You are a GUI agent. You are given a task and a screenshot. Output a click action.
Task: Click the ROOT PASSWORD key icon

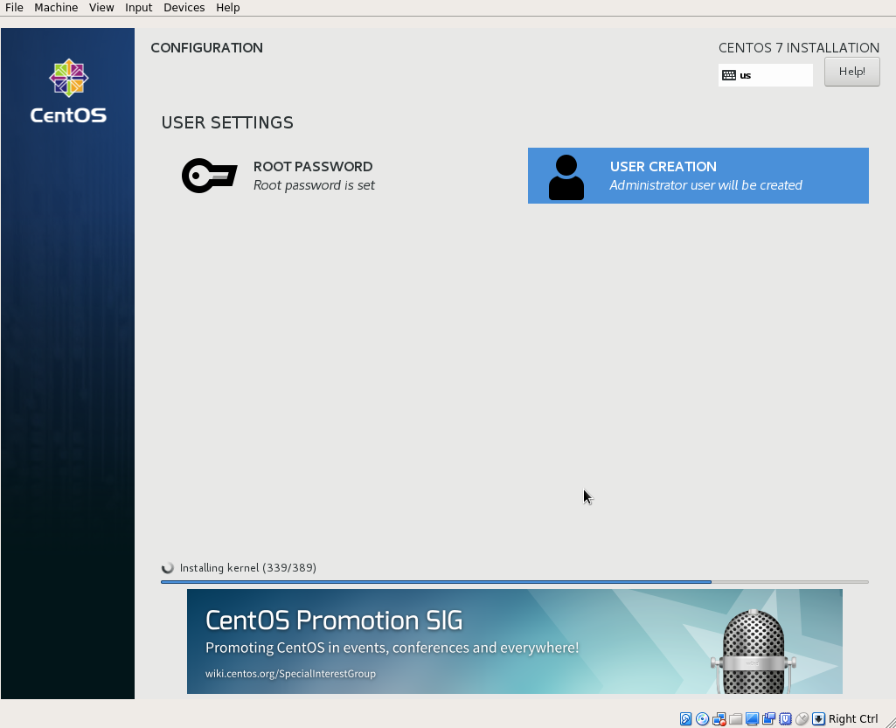209,175
